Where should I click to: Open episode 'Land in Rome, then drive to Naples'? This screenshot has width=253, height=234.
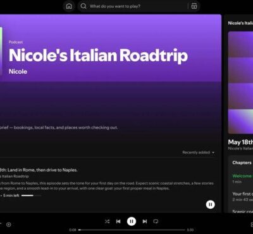(x=39, y=170)
